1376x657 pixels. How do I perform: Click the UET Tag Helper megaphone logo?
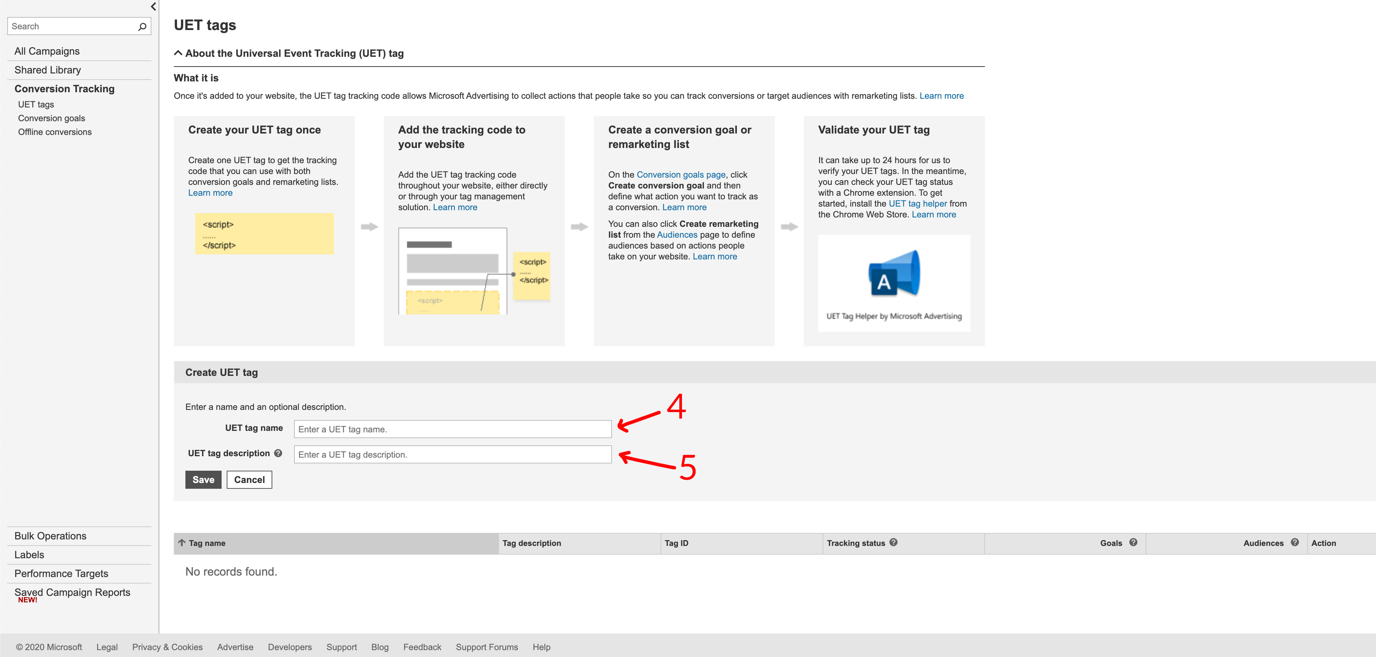894,273
